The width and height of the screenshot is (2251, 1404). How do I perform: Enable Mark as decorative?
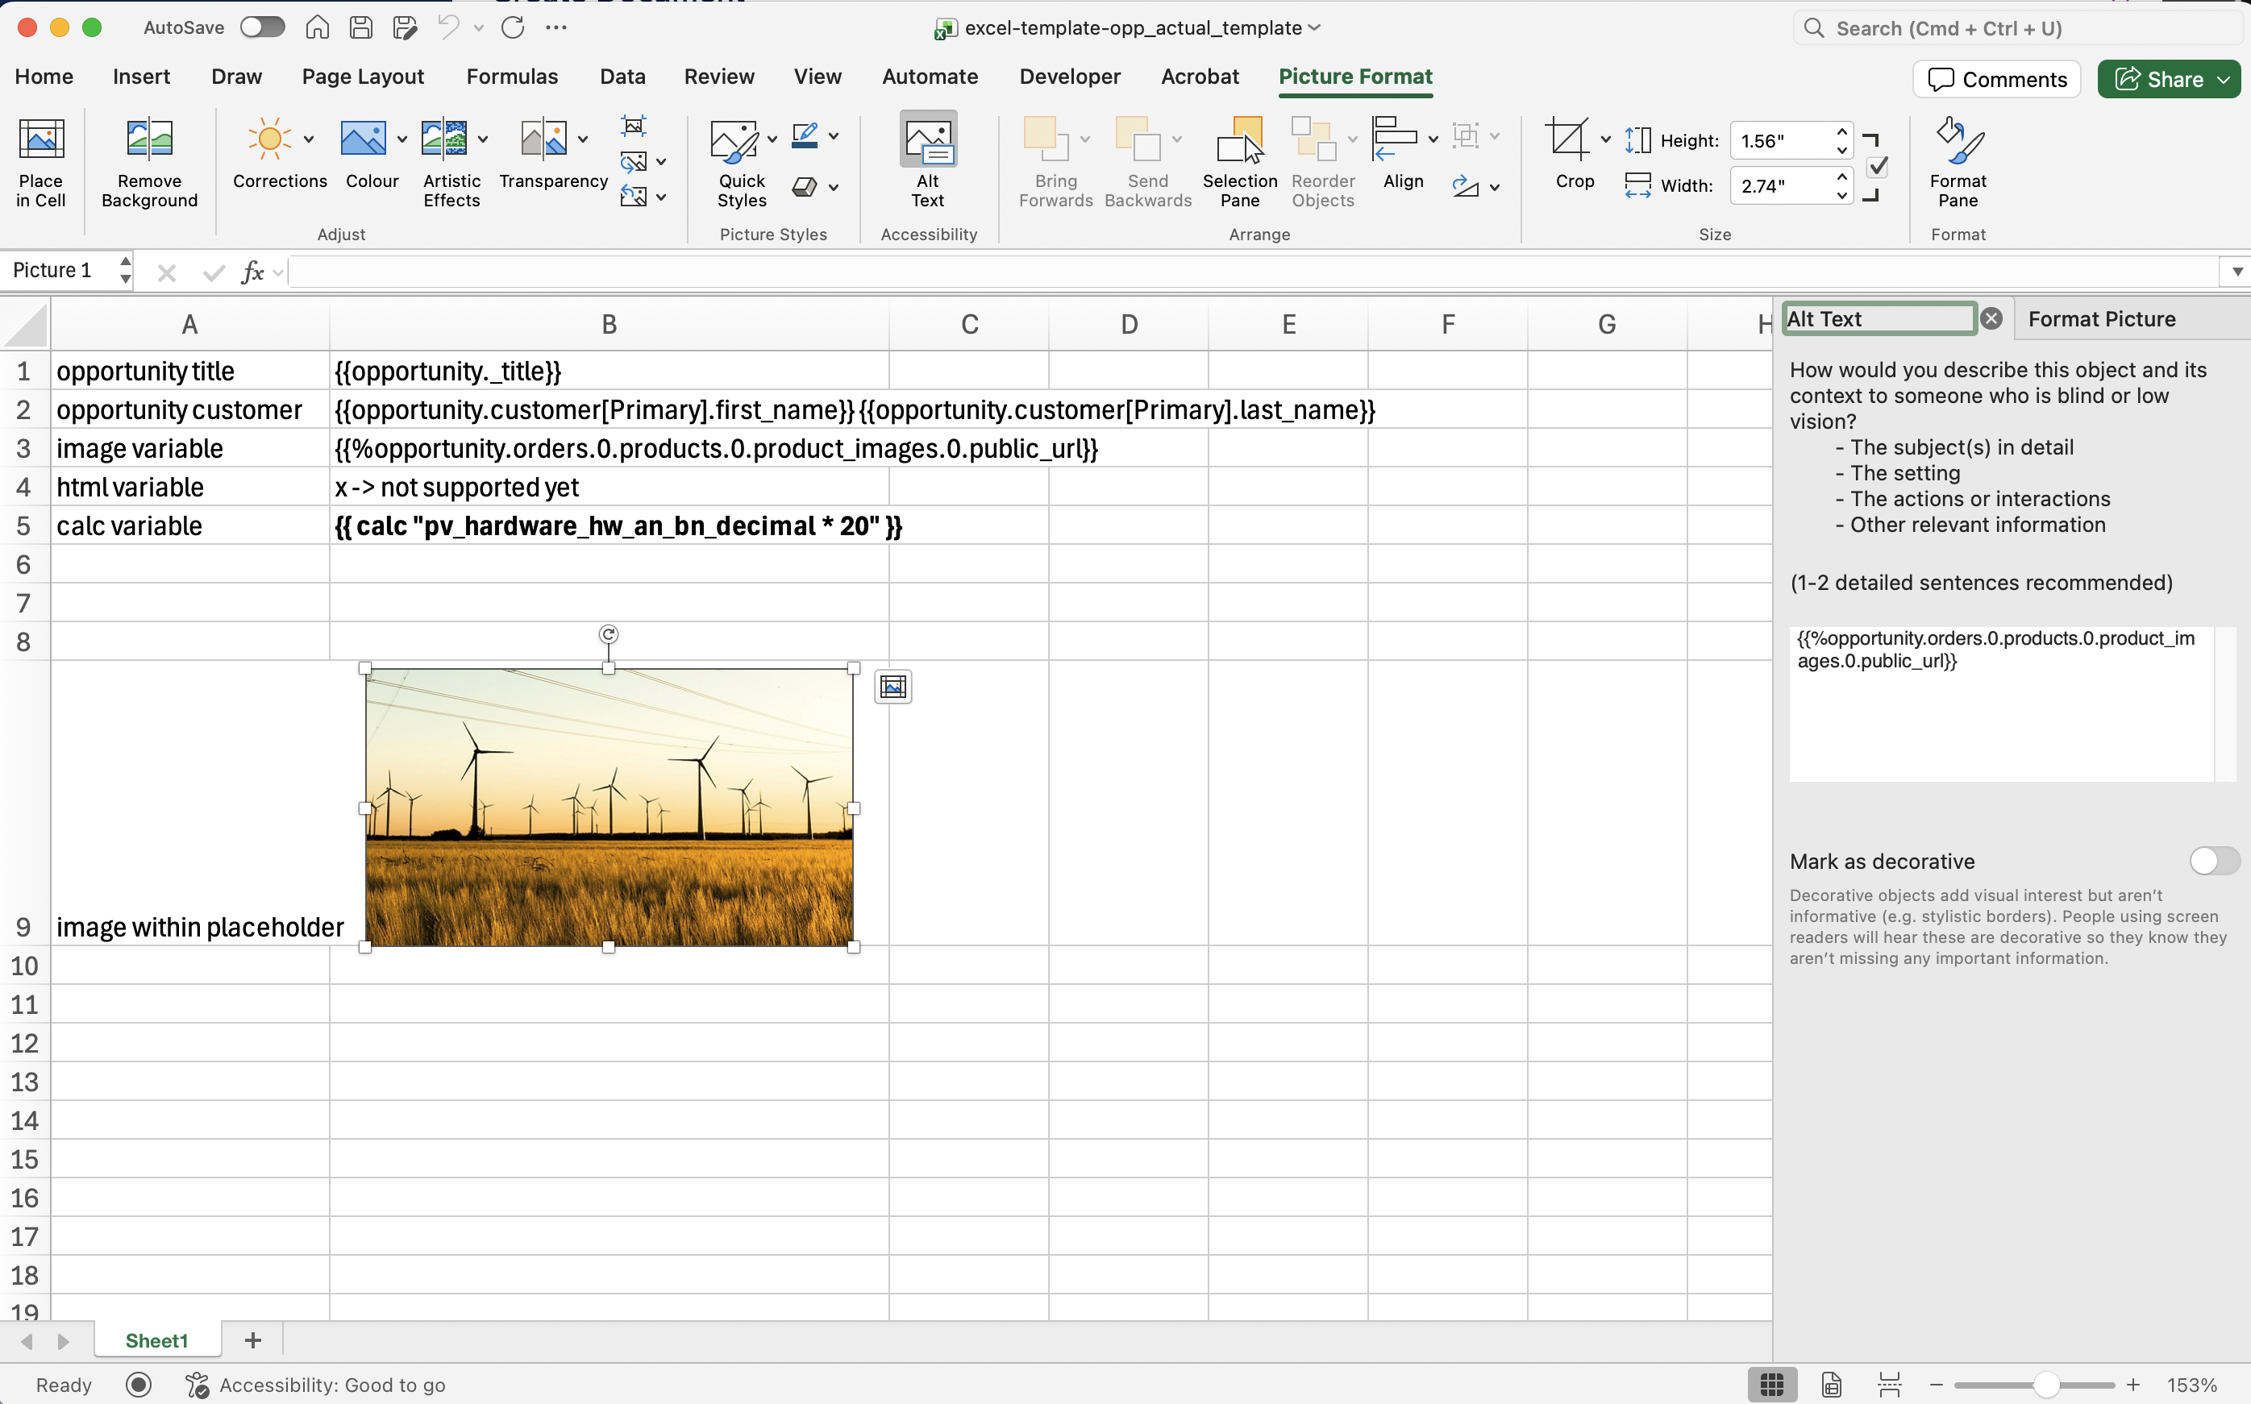click(x=2213, y=861)
